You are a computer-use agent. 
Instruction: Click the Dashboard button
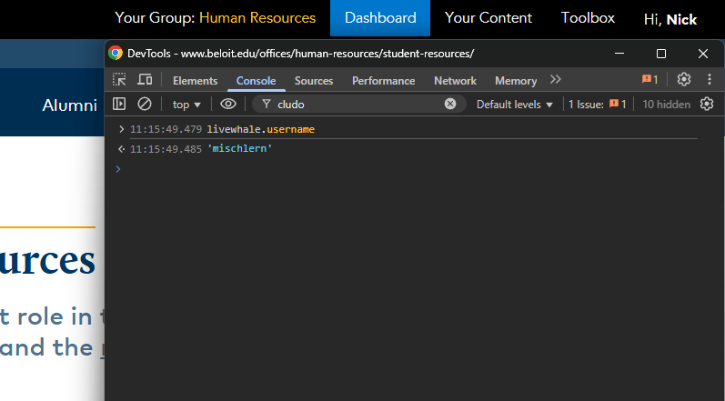pyautogui.click(x=380, y=18)
